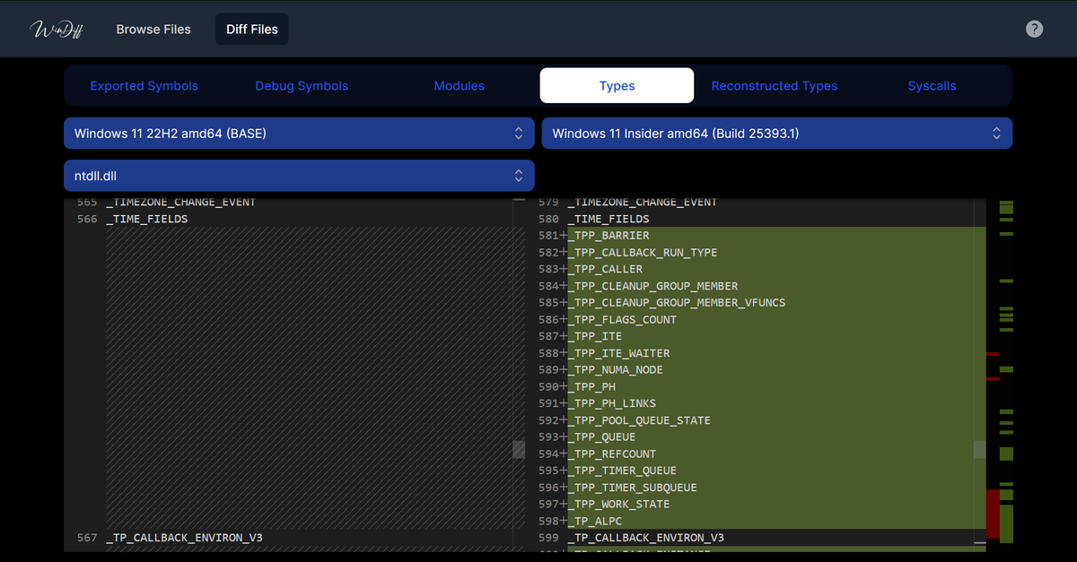Switch to Exported Symbols tab

tap(144, 86)
